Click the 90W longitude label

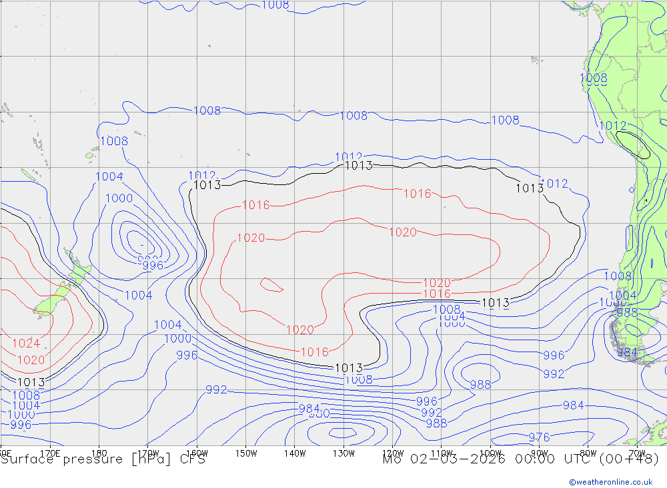pyautogui.click(x=540, y=453)
